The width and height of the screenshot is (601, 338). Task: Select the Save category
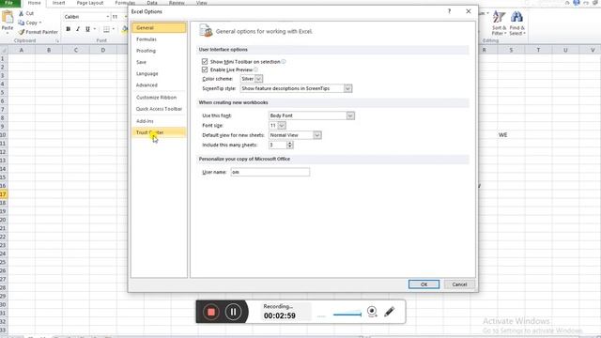point(159,62)
